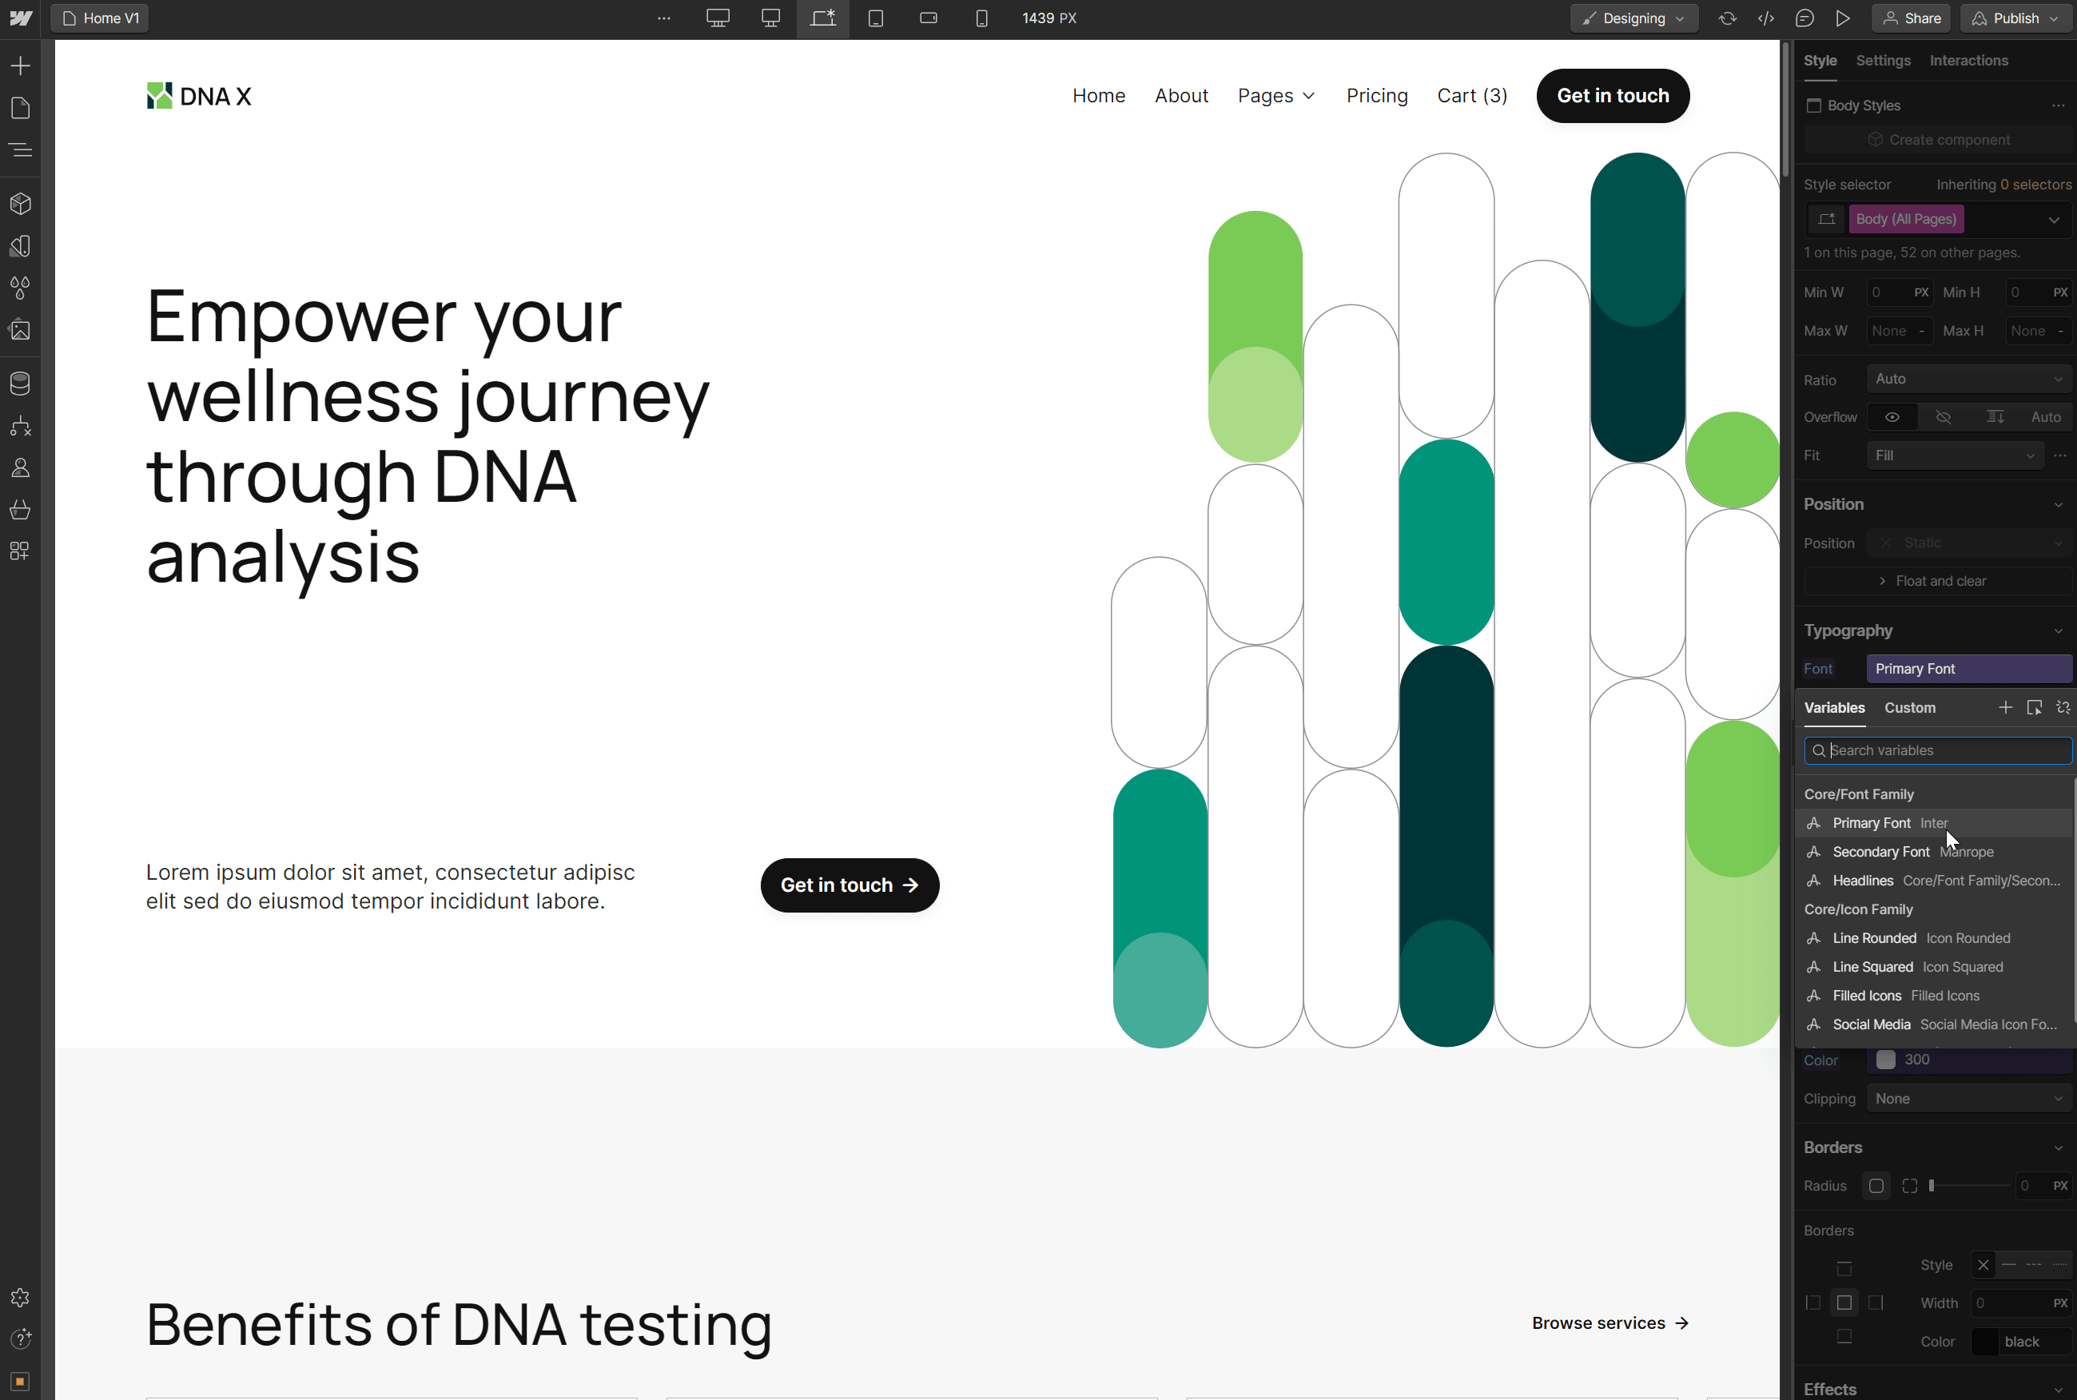Image resolution: width=2077 pixels, height=1400 pixels.
Task: Select border style none (X)
Action: 1983,1265
